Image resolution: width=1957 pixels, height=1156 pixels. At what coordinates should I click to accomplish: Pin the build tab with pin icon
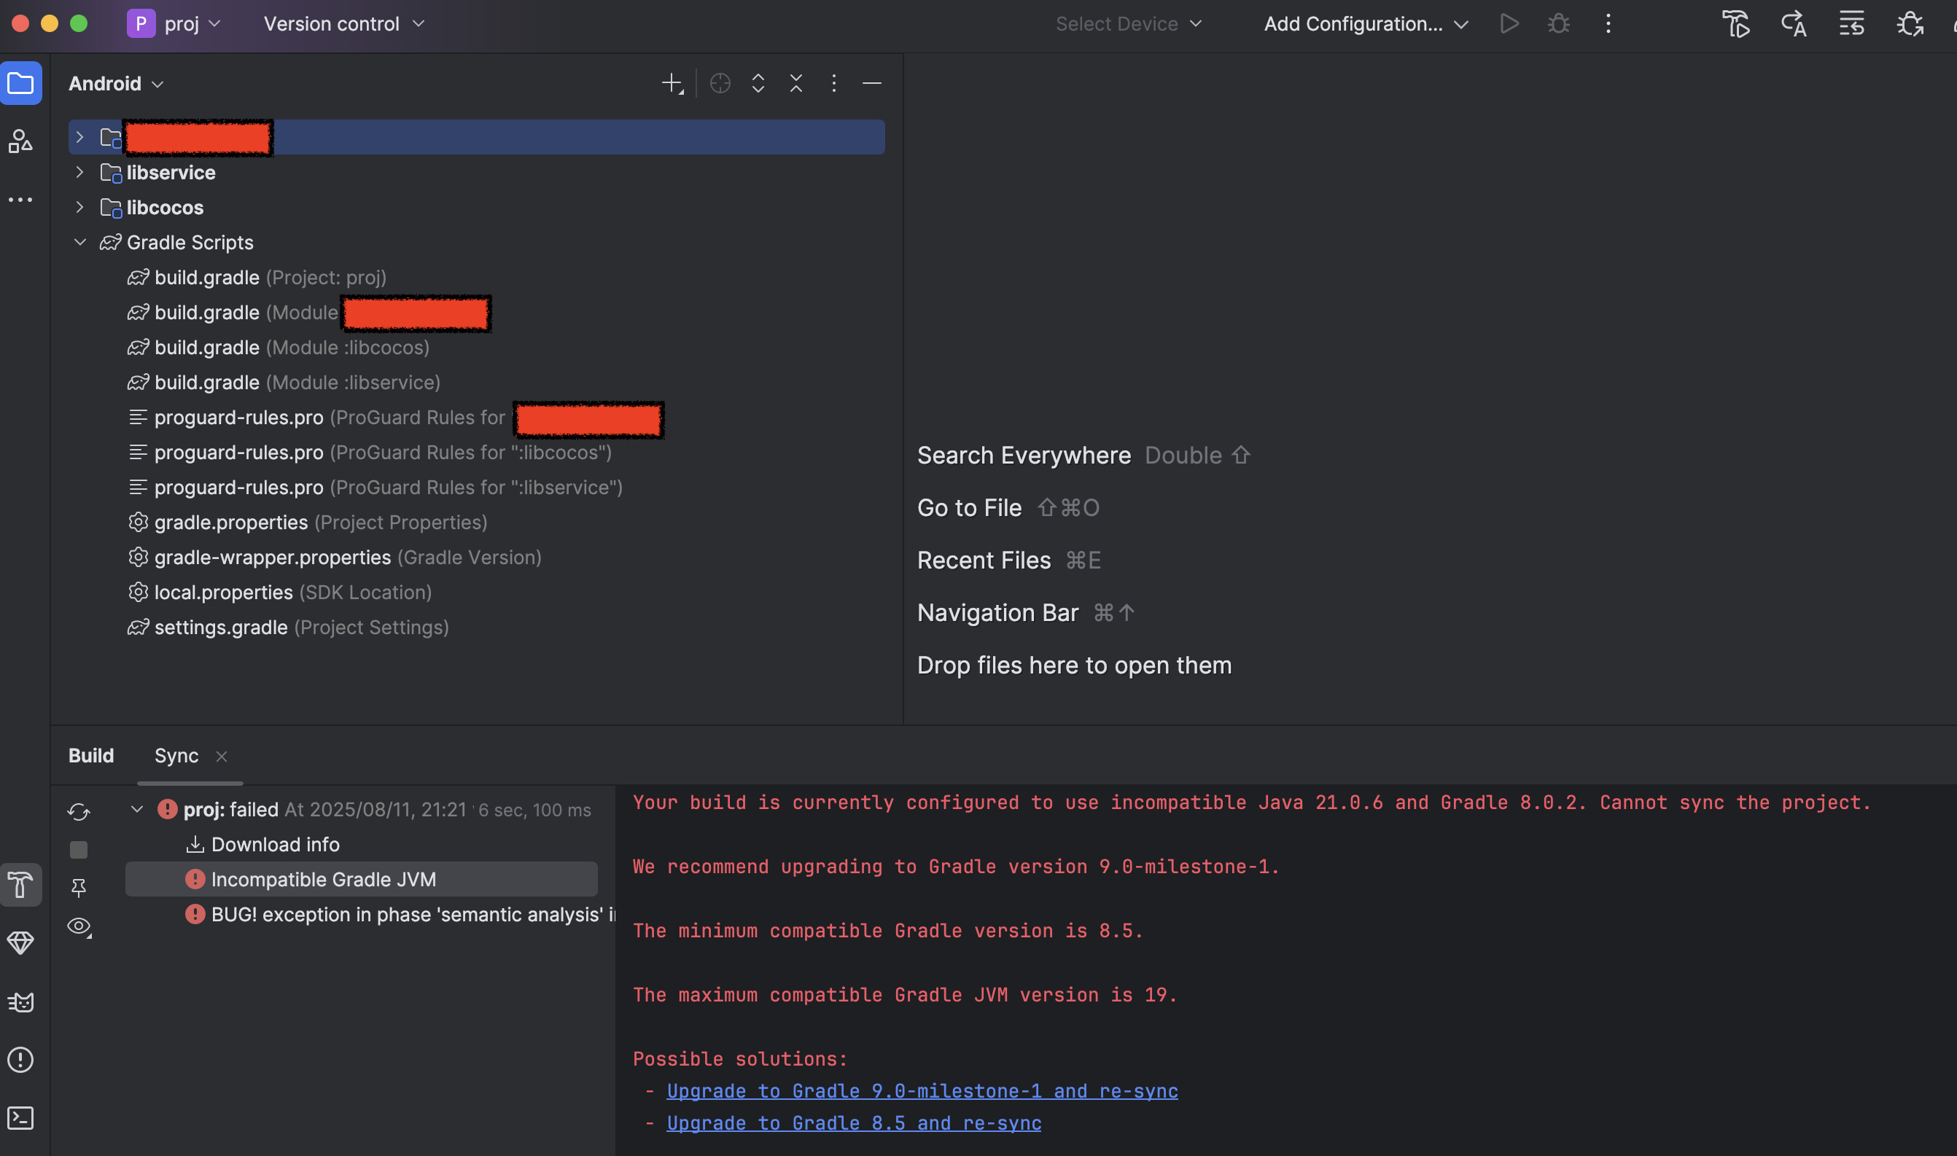pos(79,887)
